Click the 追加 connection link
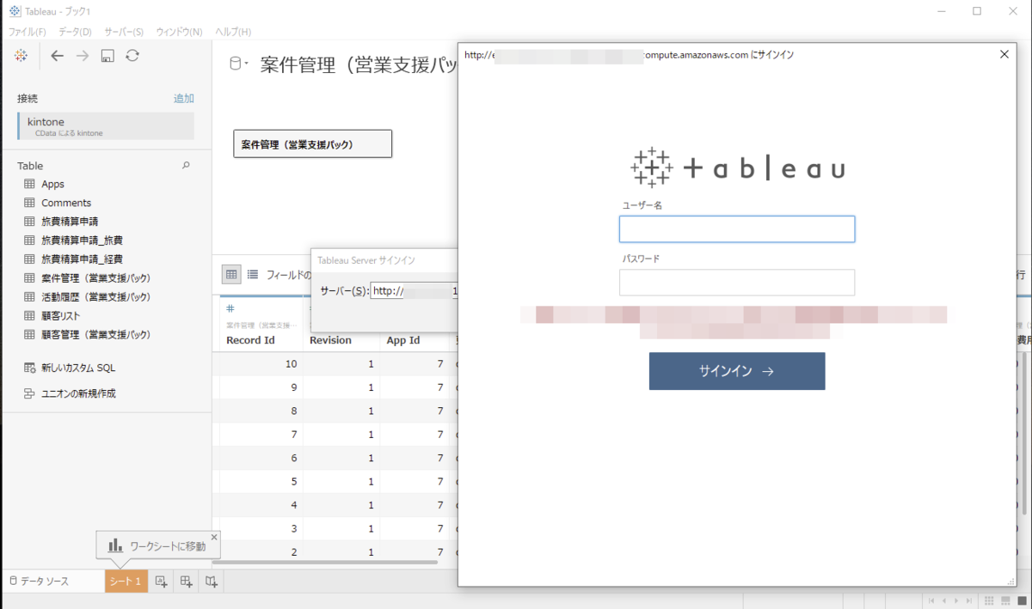 (184, 99)
